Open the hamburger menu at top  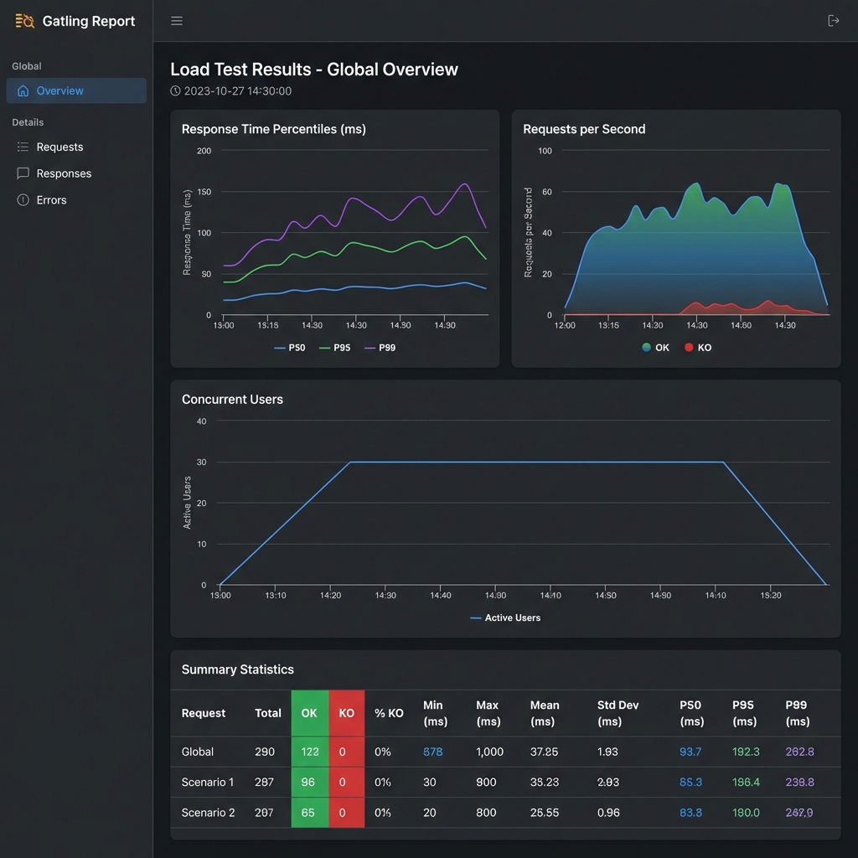tap(177, 21)
